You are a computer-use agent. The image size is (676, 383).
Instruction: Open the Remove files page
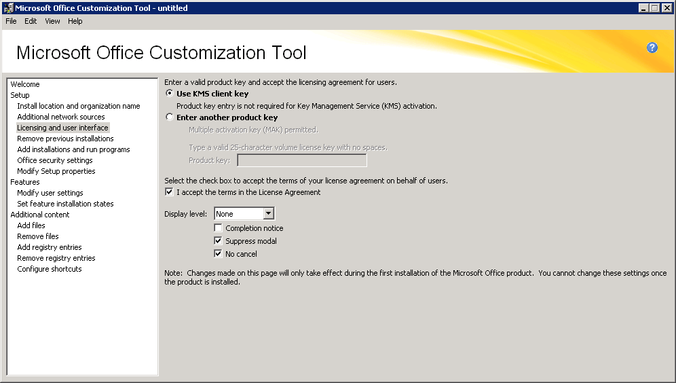(38, 236)
